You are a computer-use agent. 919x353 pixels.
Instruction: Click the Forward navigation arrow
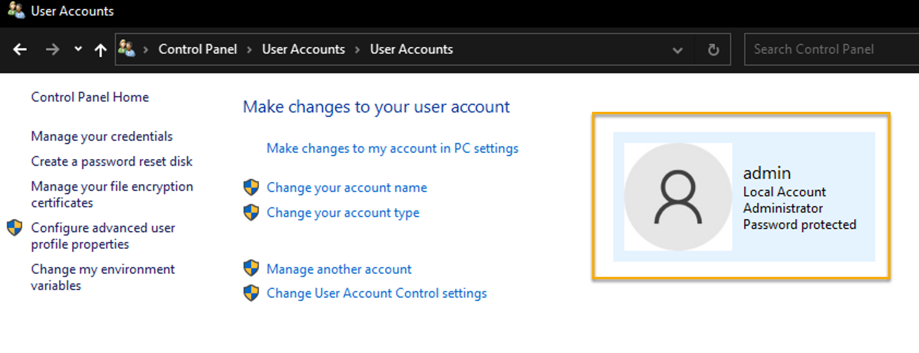tap(53, 50)
